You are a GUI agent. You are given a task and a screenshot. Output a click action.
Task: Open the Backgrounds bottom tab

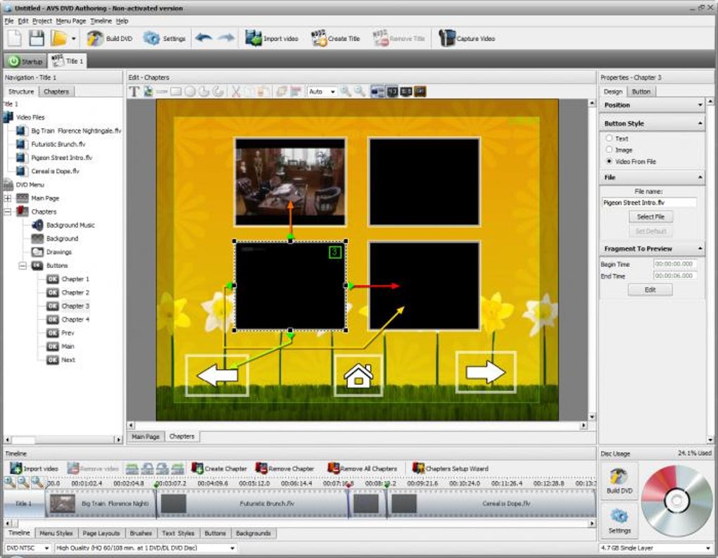tap(253, 533)
